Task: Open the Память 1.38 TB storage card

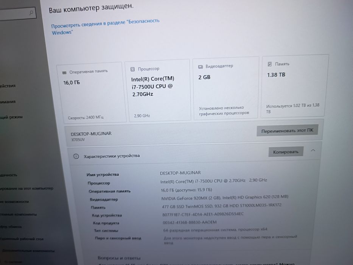Action: 294,86
